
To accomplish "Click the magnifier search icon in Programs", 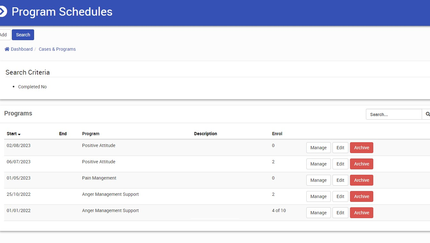I will point(427,114).
